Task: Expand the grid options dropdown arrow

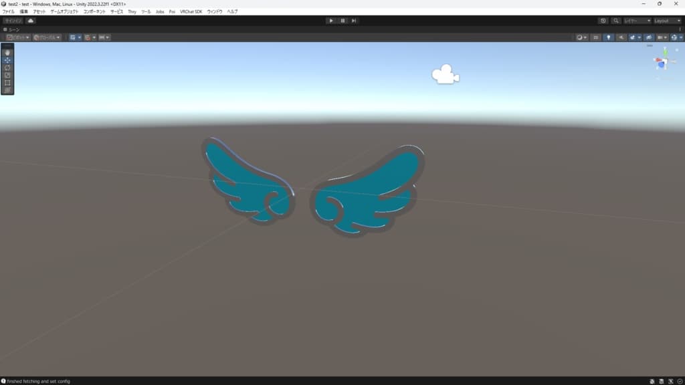Action: 79,37
